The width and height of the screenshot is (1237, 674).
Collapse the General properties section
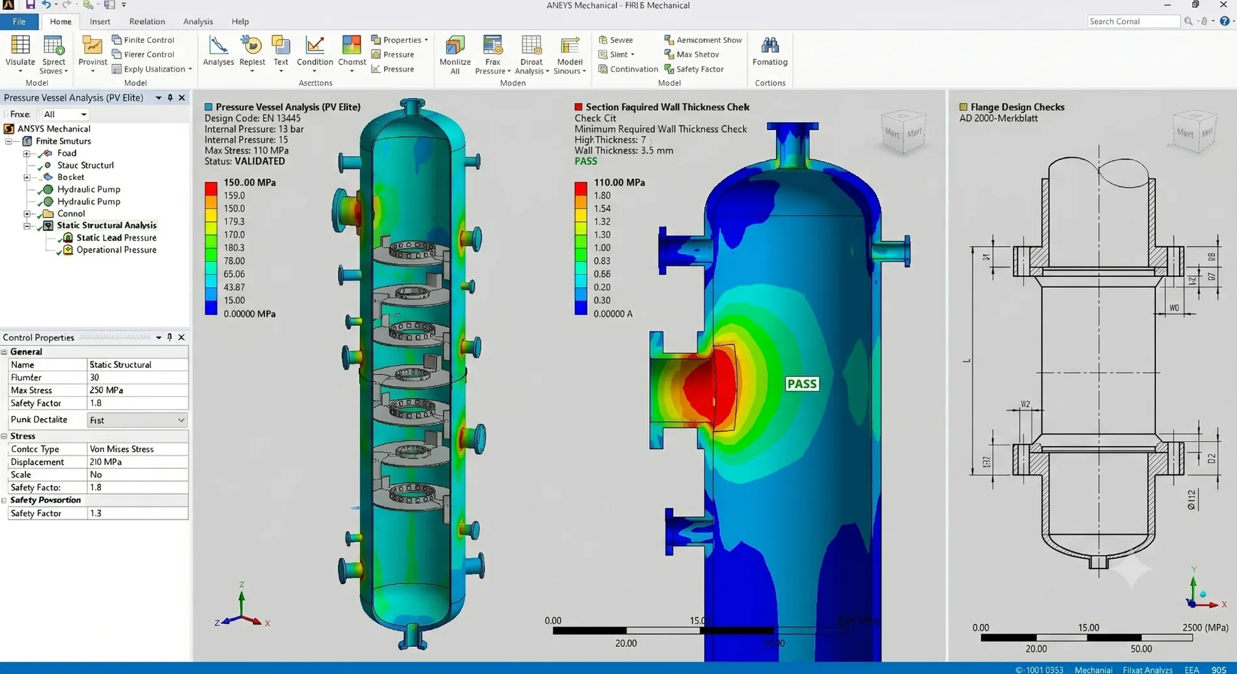(x=5, y=352)
